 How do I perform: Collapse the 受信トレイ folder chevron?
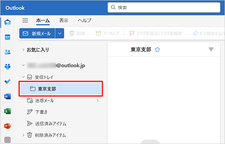[23, 77]
